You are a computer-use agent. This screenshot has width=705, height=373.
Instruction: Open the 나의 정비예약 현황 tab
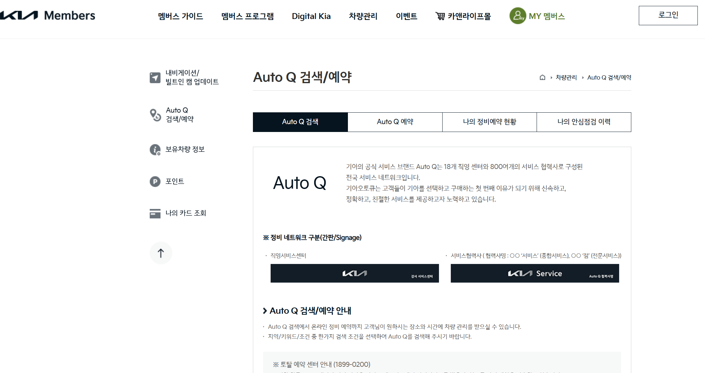point(489,122)
